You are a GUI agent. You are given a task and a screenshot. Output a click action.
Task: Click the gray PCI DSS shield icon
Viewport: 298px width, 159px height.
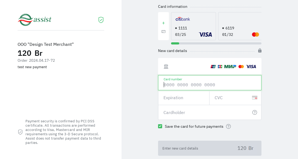(x=20, y=132)
